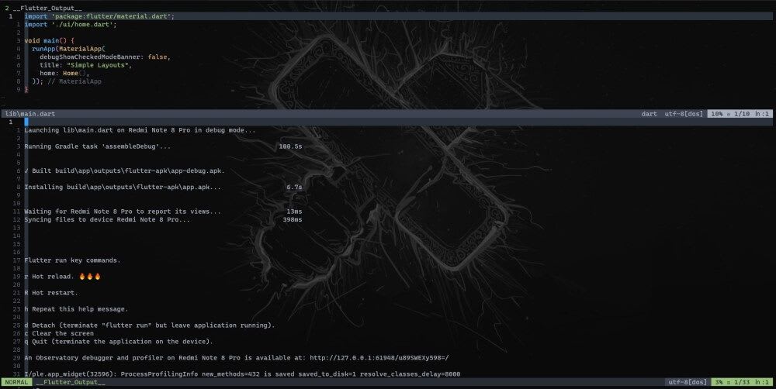Click the 'Built build\app\outputs\flutter-apk\app-debug.apk' line
Viewport: 776px width, 389px height.
[x=124, y=170]
